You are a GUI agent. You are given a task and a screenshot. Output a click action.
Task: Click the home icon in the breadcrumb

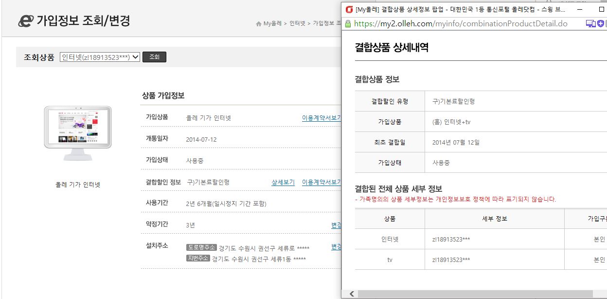click(x=258, y=23)
